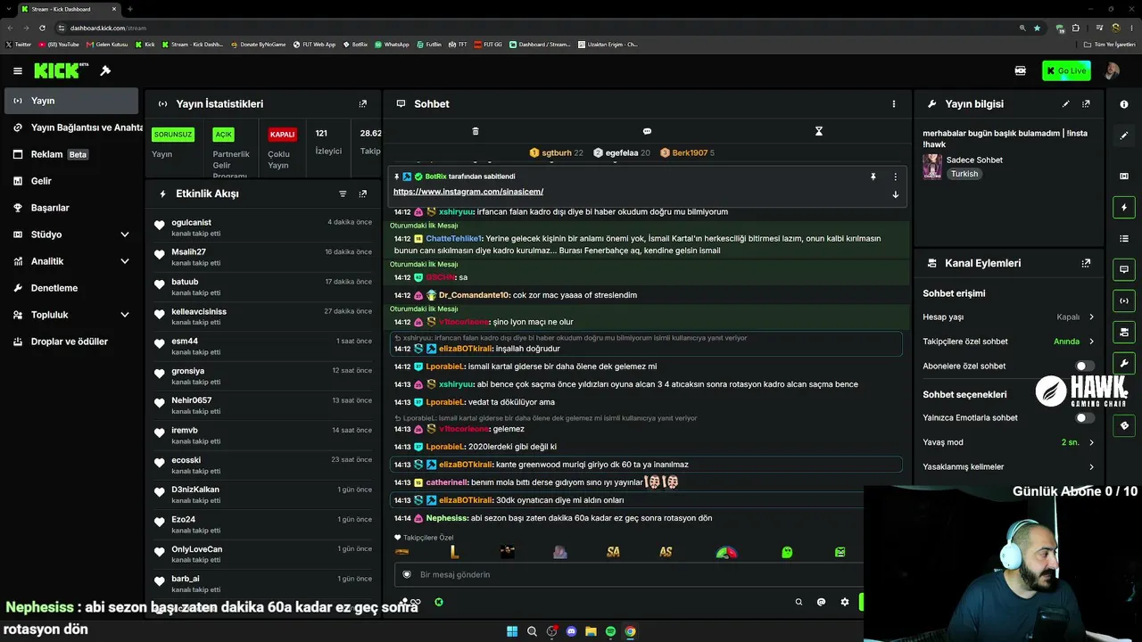Insert the SA emote
The height and width of the screenshot is (642, 1142).
tap(613, 553)
